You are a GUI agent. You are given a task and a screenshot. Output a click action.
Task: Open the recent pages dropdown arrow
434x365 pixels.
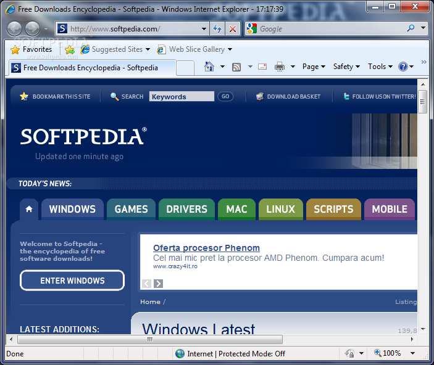46,28
